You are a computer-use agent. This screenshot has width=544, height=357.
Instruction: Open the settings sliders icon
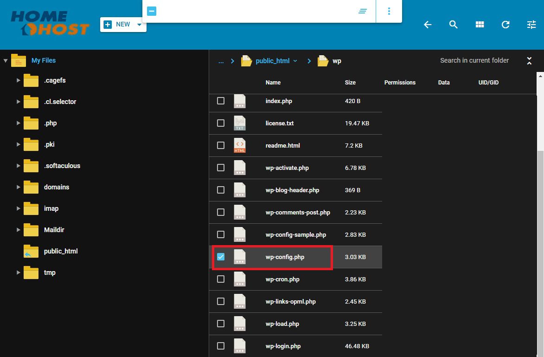531,25
